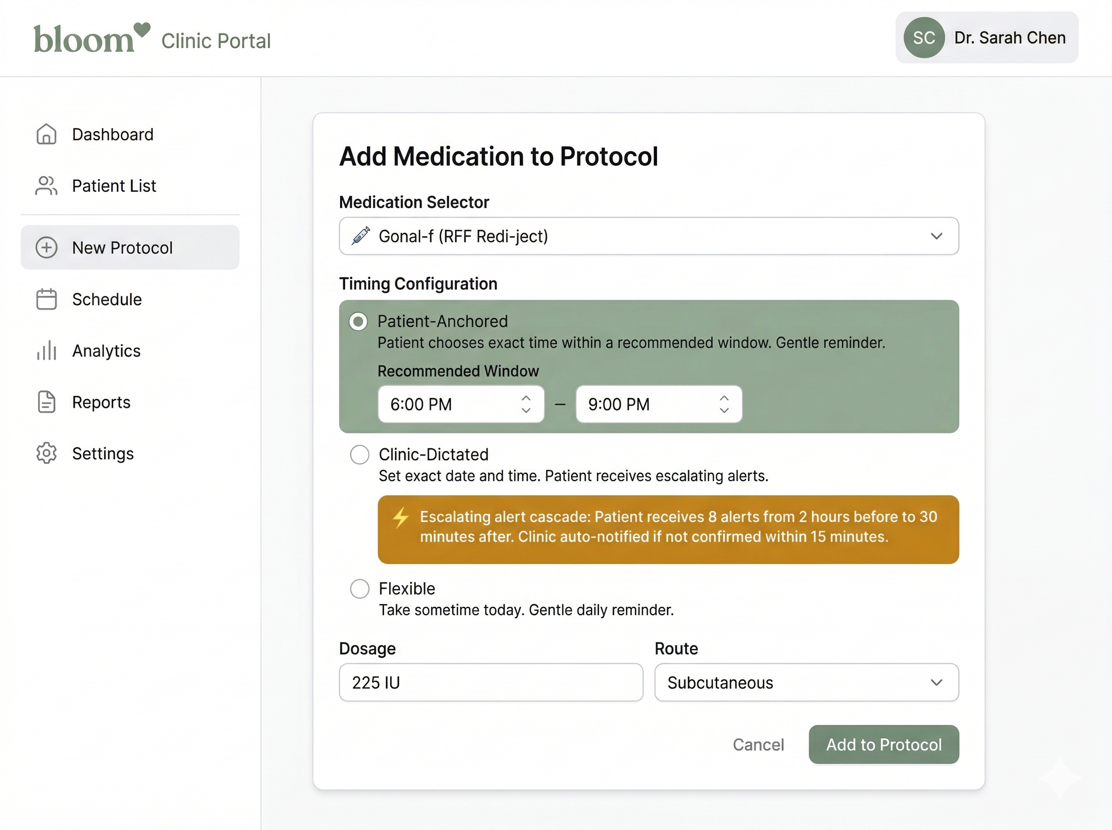This screenshot has height=830, width=1112.
Task: Click the Cancel link
Action: tap(758, 745)
